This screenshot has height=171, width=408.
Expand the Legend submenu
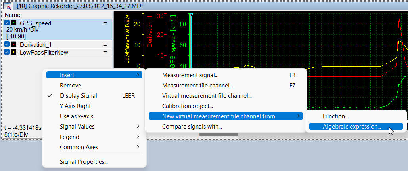point(94,137)
